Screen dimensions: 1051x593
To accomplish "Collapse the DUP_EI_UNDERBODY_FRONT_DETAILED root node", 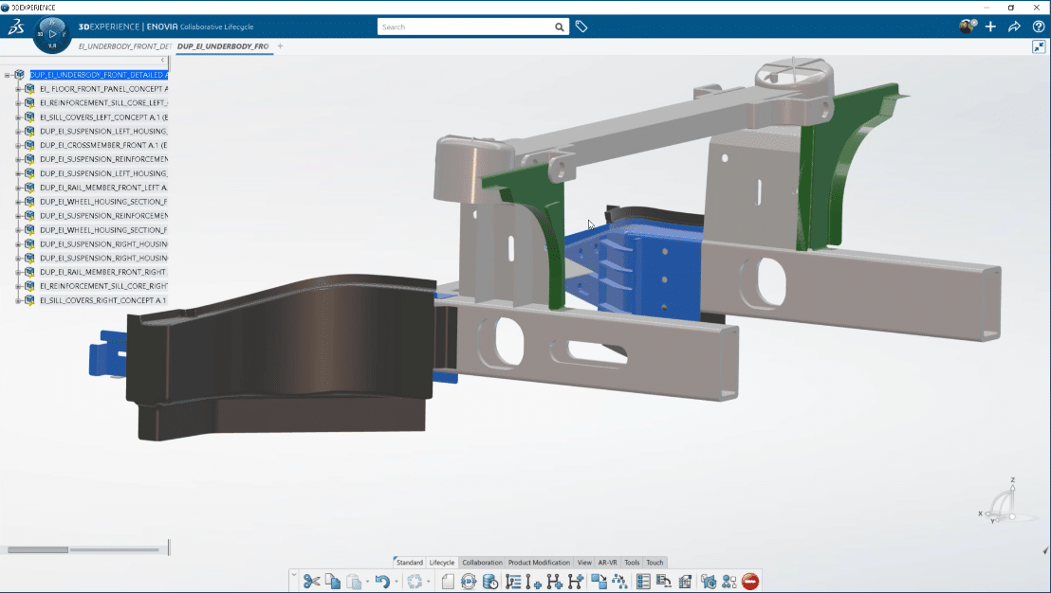I will click(8, 74).
